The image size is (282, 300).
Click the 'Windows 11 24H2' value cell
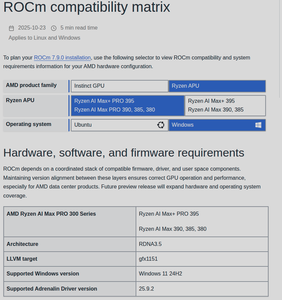pos(202,274)
